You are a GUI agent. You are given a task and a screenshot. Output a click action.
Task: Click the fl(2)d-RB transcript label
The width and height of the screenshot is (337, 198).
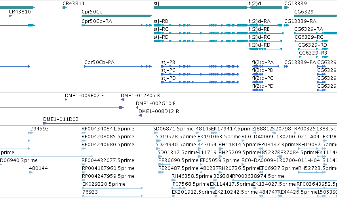point(259,29)
